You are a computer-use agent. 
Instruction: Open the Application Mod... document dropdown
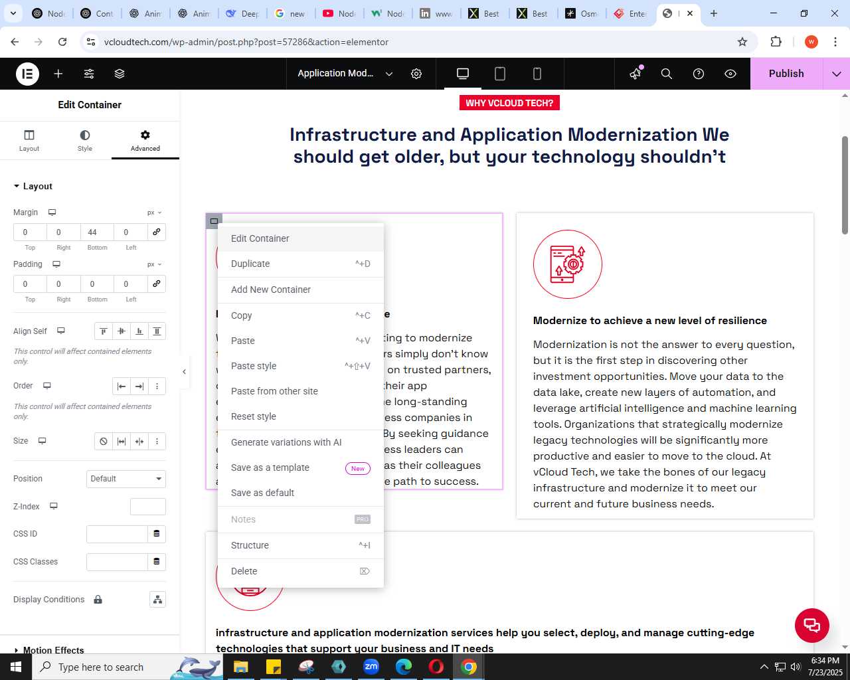(345, 74)
